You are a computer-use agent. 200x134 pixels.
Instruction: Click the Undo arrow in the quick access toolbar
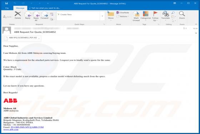point(15,3)
